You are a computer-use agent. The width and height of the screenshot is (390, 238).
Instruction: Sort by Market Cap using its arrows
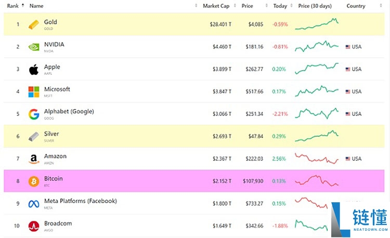click(x=235, y=6)
